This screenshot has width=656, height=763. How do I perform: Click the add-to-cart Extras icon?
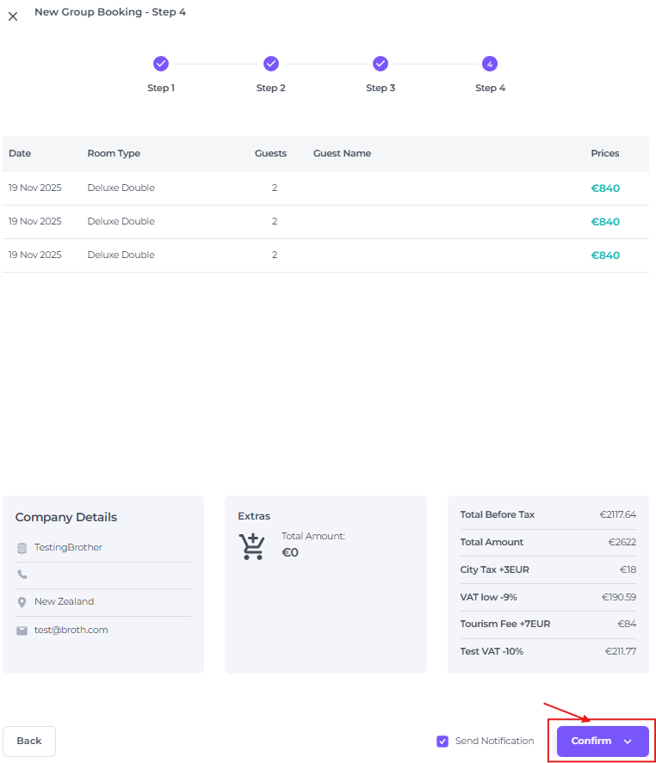(252, 546)
